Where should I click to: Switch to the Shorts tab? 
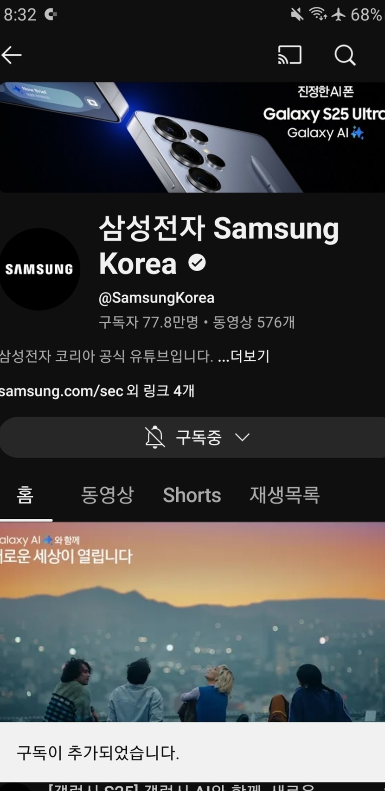(x=192, y=495)
